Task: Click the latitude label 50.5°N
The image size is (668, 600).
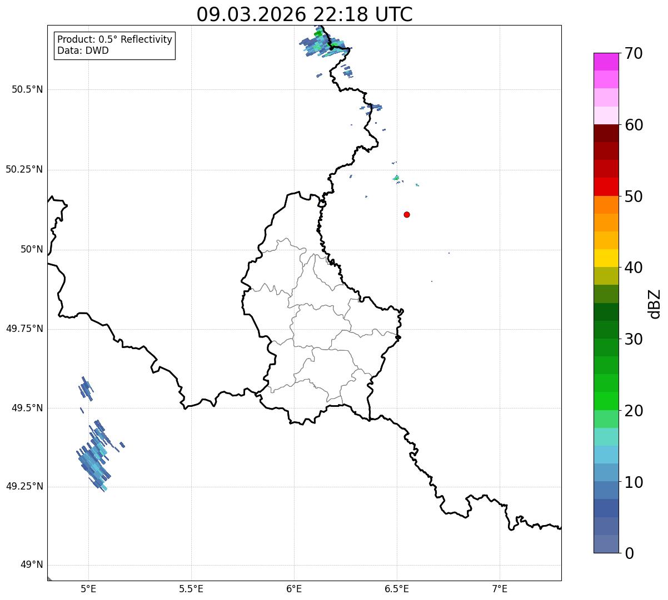Action: pyautogui.click(x=27, y=89)
